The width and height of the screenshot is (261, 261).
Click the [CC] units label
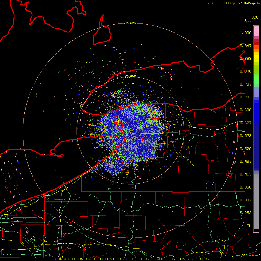pyautogui.click(x=248, y=20)
